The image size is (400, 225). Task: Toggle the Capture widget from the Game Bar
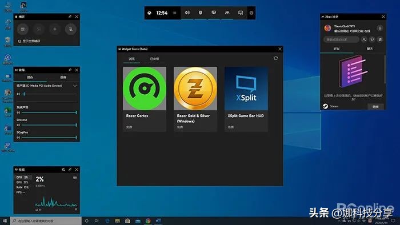[201, 13]
